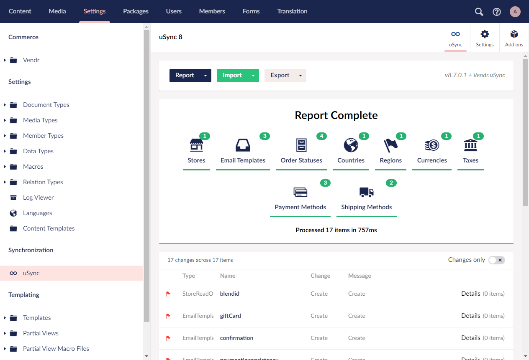Click the Document Types folder icon

point(14,105)
